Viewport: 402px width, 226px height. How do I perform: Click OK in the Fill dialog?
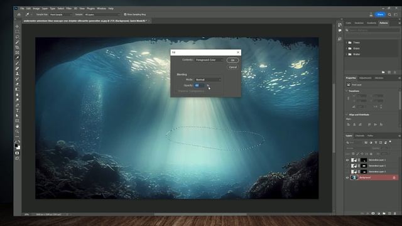pyautogui.click(x=232, y=60)
